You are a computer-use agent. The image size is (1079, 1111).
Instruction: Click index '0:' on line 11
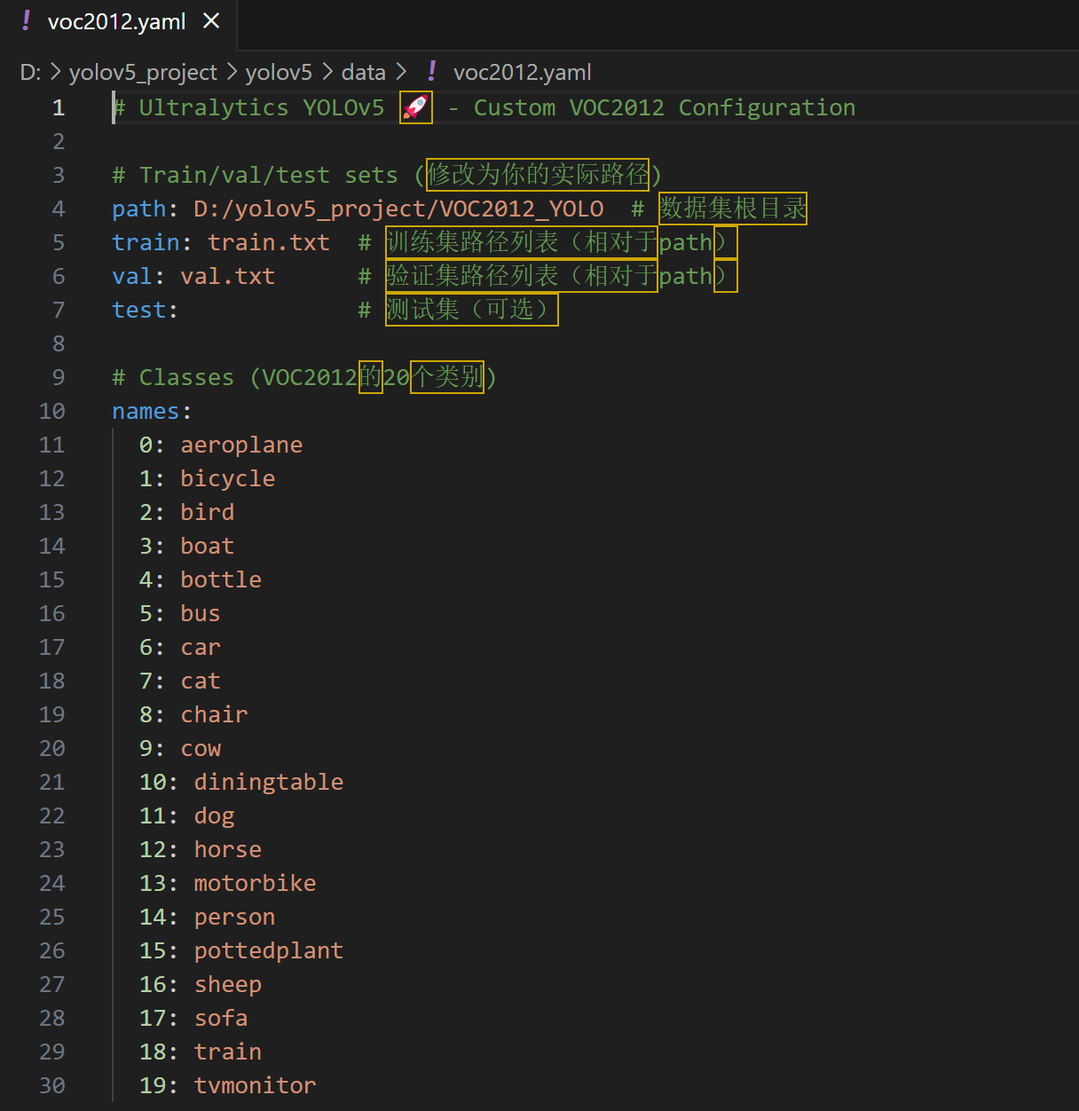coord(152,445)
